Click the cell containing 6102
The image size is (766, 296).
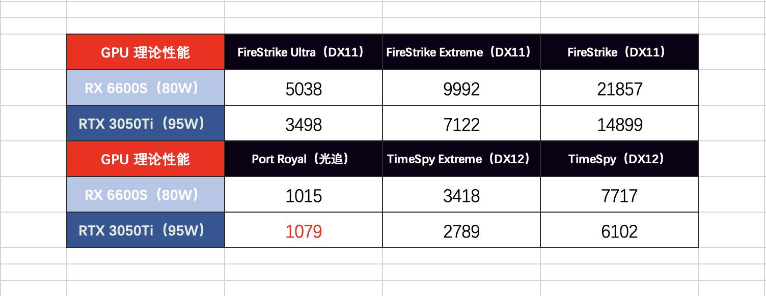click(x=619, y=231)
